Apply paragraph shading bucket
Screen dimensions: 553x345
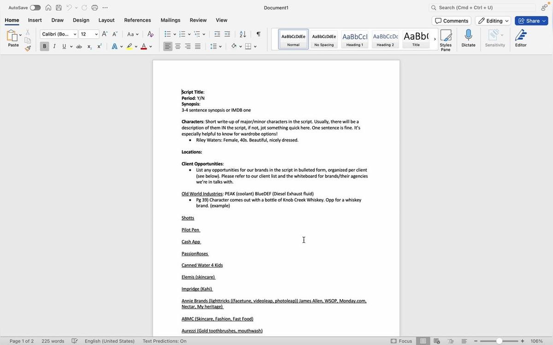pyautogui.click(x=234, y=46)
